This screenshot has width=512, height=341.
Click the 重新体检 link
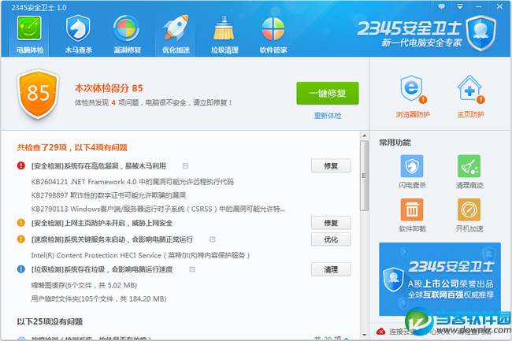click(x=328, y=116)
